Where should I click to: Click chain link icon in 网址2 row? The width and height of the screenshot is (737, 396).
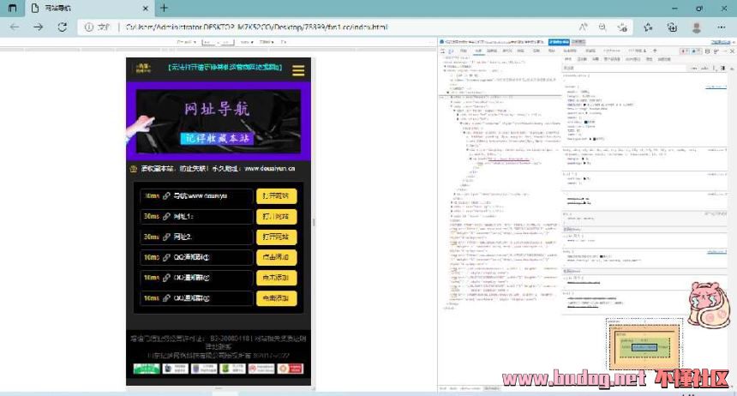pyautogui.click(x=166, y=237)
